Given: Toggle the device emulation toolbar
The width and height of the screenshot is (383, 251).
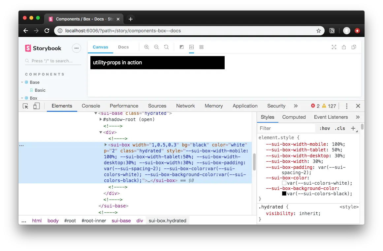Looking at the screenshot, I should click(37, 106).
